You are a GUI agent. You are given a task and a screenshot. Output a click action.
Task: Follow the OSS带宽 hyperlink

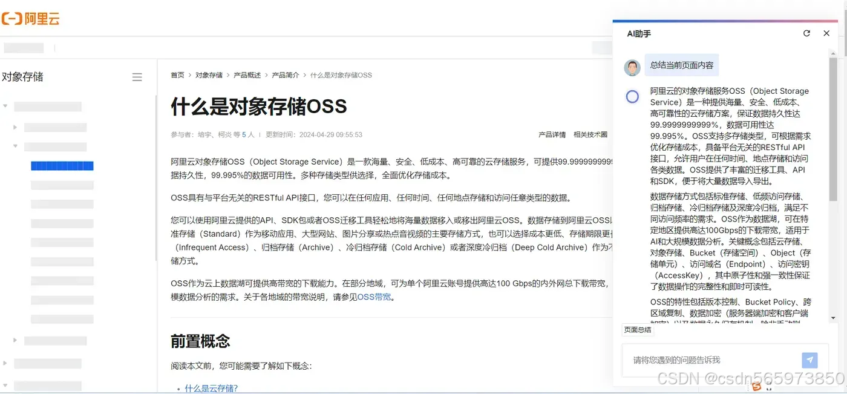pos(374,297)
